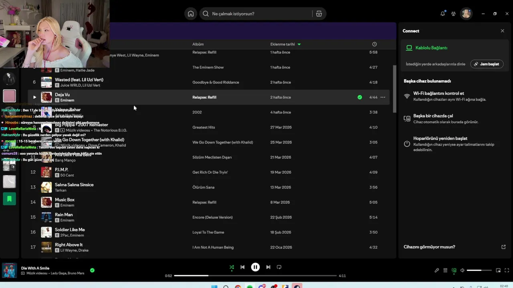Open Chrome from the taskbar

(238, 287)
